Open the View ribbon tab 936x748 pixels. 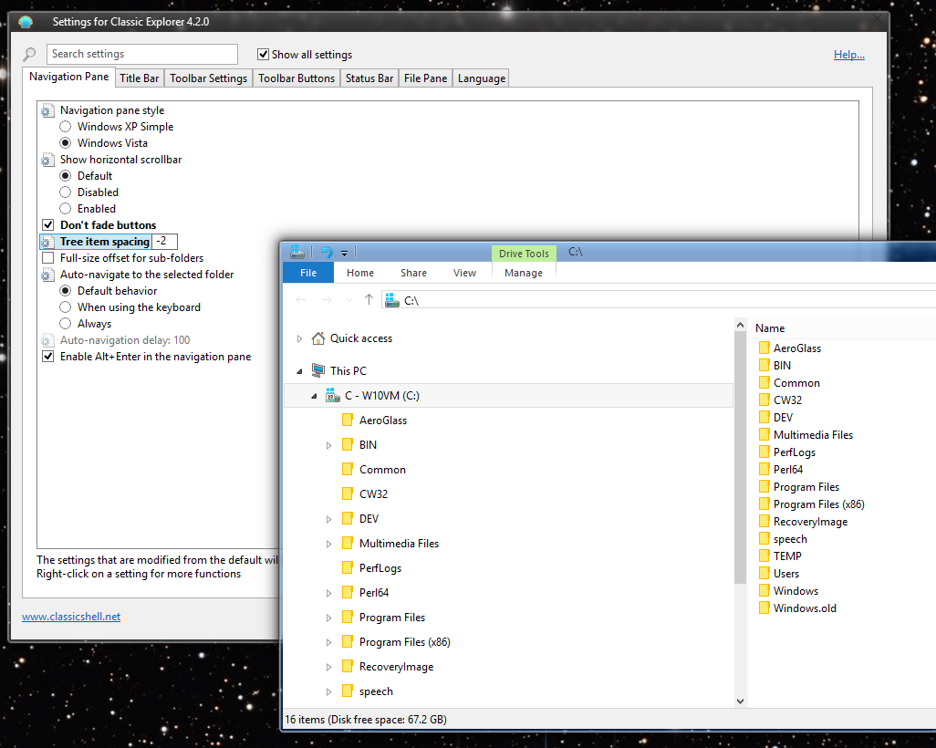pos(464,273)
